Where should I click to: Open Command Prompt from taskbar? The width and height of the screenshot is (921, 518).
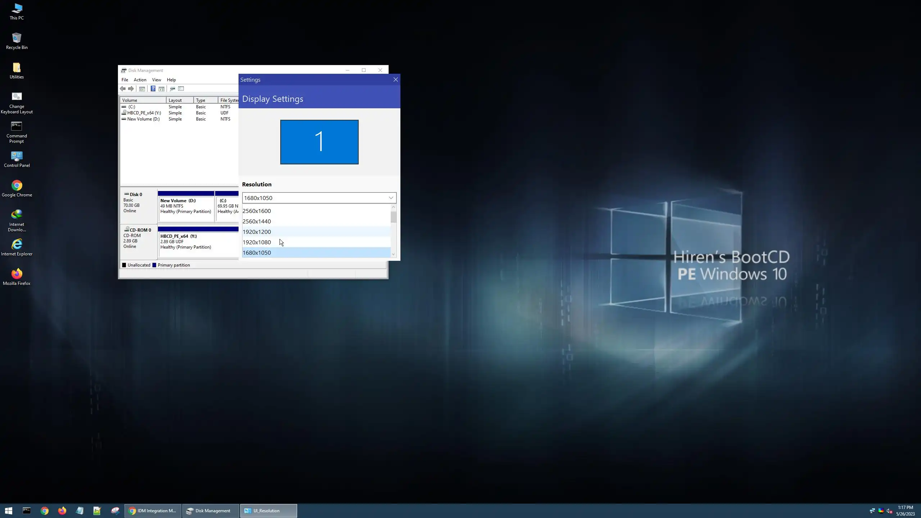[27, 510]
